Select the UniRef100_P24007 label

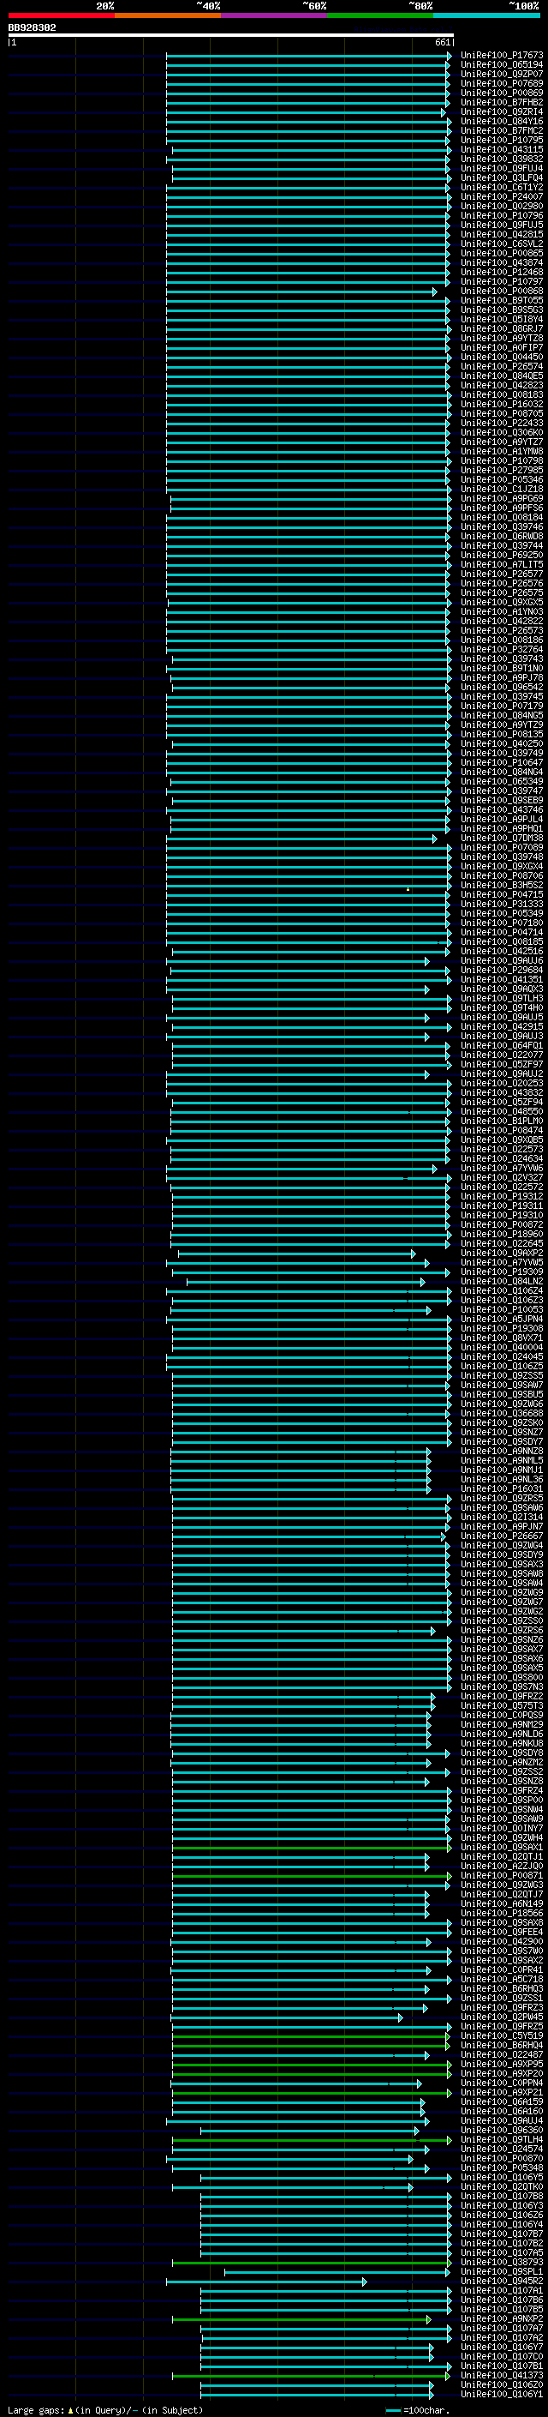[x=502, y=196]
